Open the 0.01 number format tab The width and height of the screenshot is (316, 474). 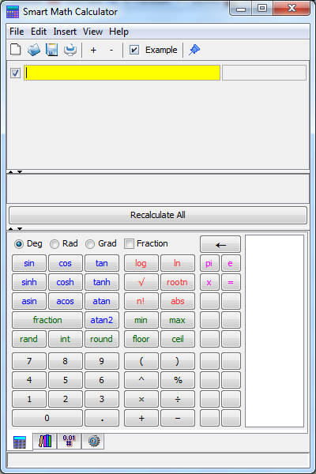[x=69, y=441]
